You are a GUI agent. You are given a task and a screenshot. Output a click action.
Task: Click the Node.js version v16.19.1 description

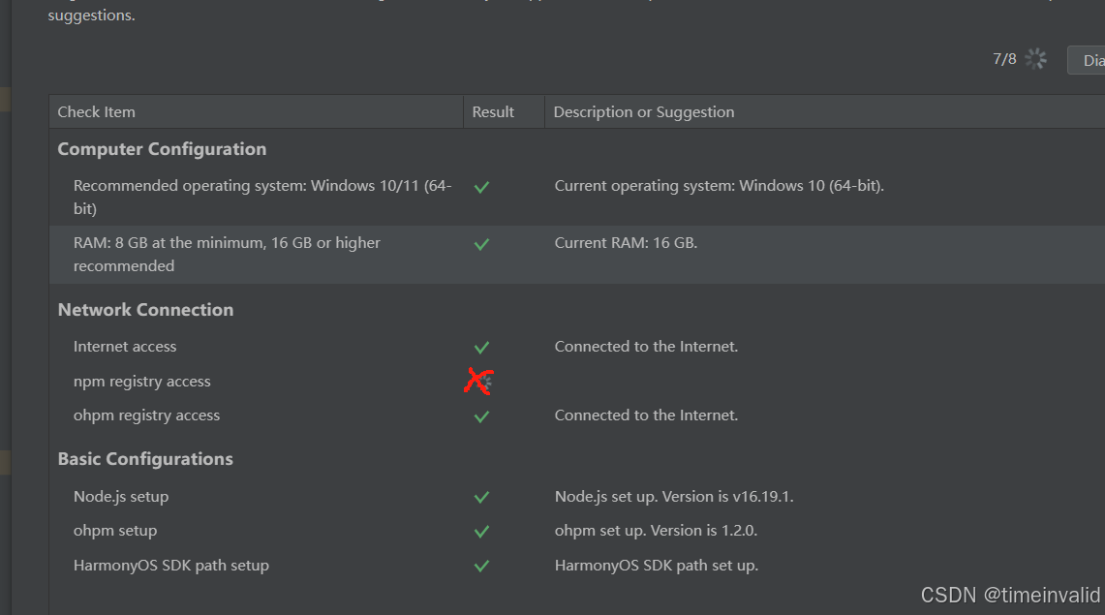coord(674,497)
